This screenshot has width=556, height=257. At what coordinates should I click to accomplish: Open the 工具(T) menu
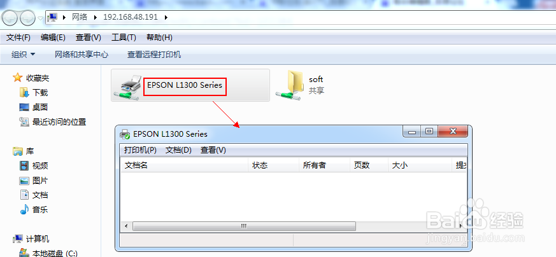pos(124,38)
